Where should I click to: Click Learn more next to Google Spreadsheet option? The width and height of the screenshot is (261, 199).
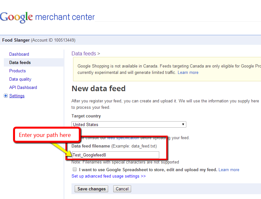tap(229, 169)
